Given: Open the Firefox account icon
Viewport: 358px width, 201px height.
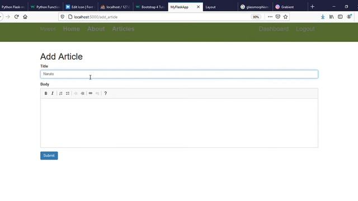Looking at the screenshot, I should pyautogui.click(x=349, y=17).
